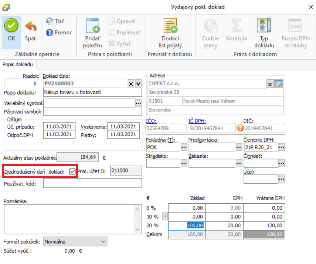Click the orange question mark next to DIČ
This screenshot has width=316, height=264.
click(x=240, y=128)
